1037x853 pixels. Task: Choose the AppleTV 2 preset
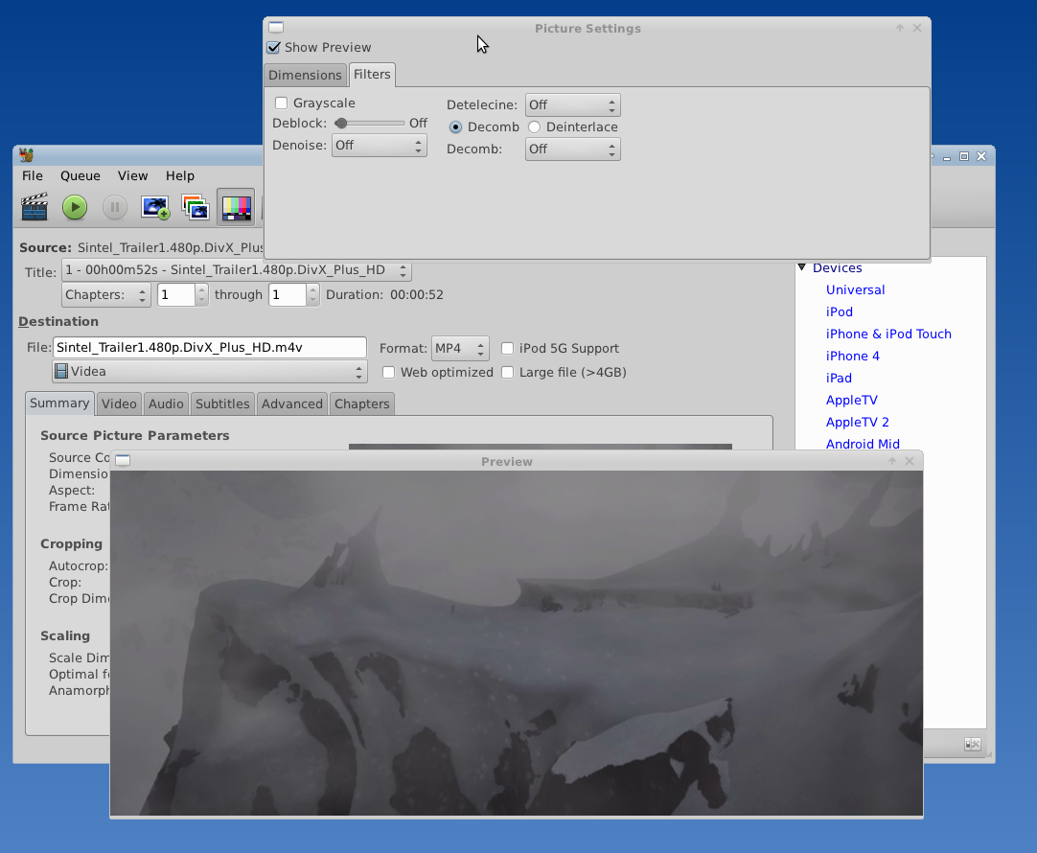(x=857, y=422)
